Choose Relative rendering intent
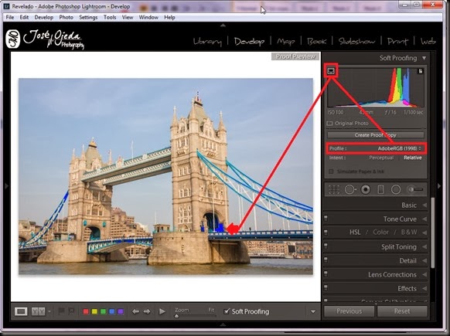Viewport: 450px width, 336px height. pyautogui.click(x=413, y=158)
